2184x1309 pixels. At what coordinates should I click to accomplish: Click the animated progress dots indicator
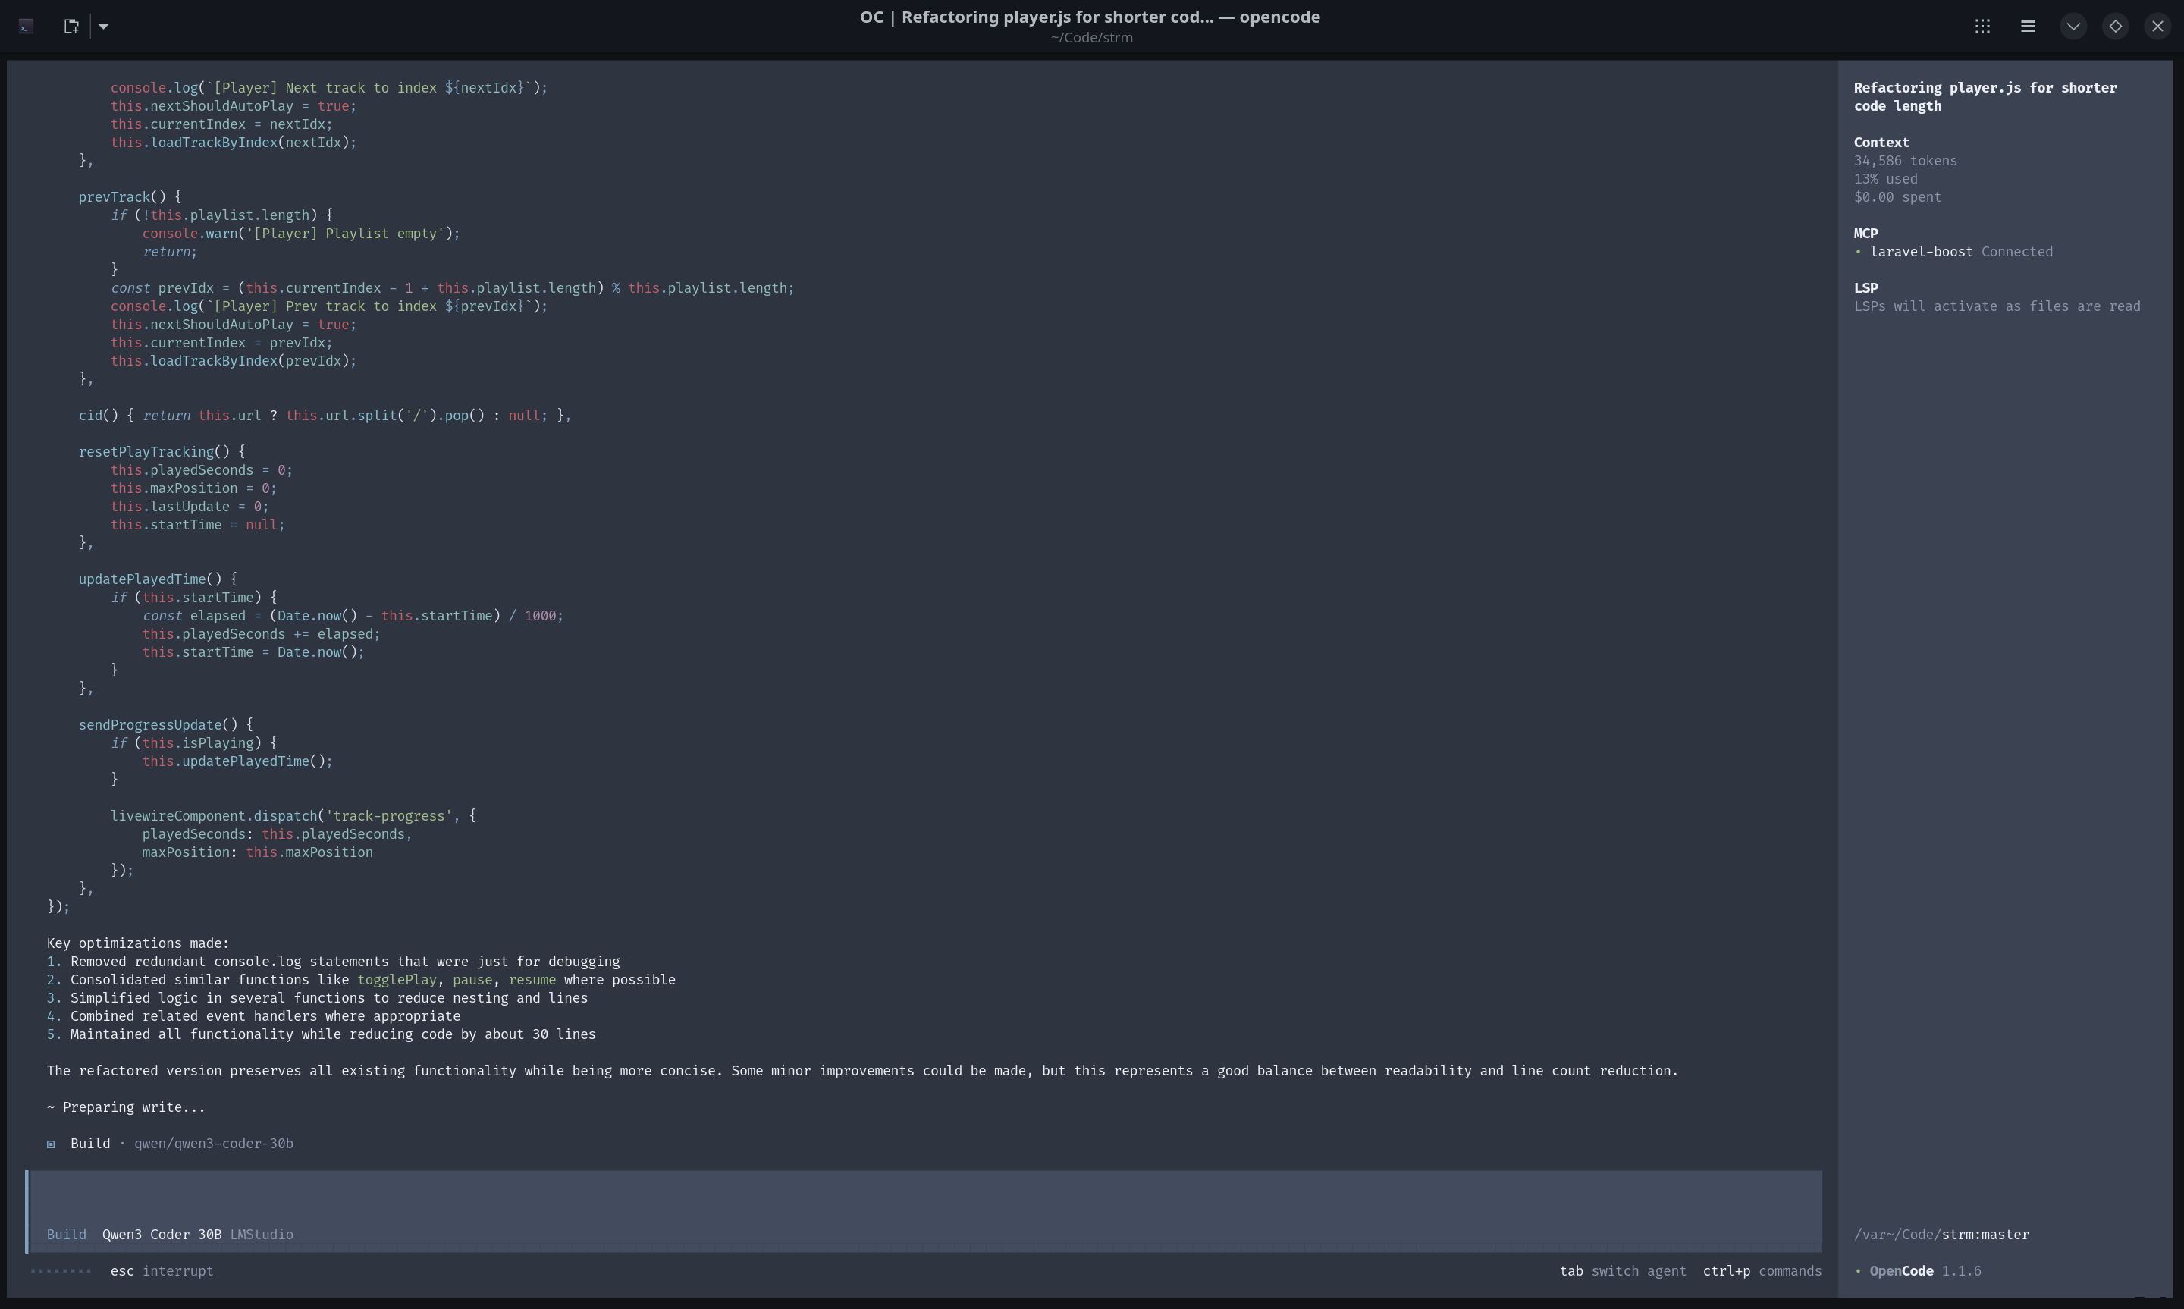[61, 1271]
